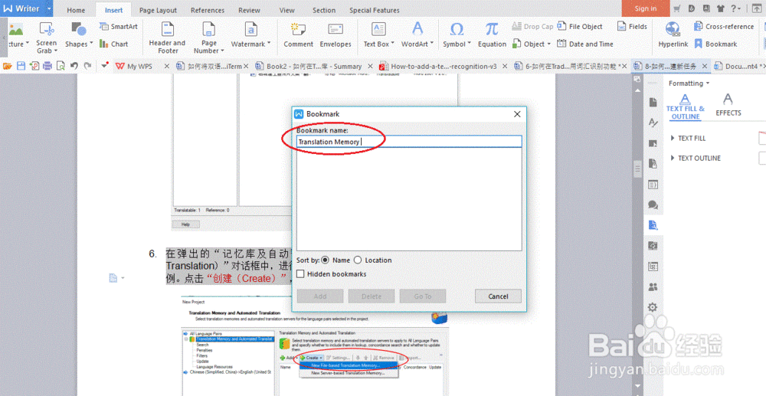
Task: Open print preview from quick toolbar
Action: (x=61, y=66)
